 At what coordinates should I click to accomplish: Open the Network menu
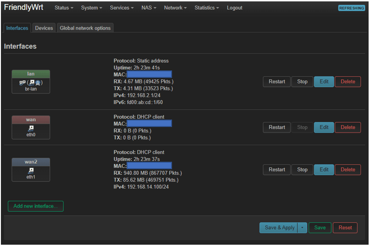pyautogui.click(x=175, y=8)
